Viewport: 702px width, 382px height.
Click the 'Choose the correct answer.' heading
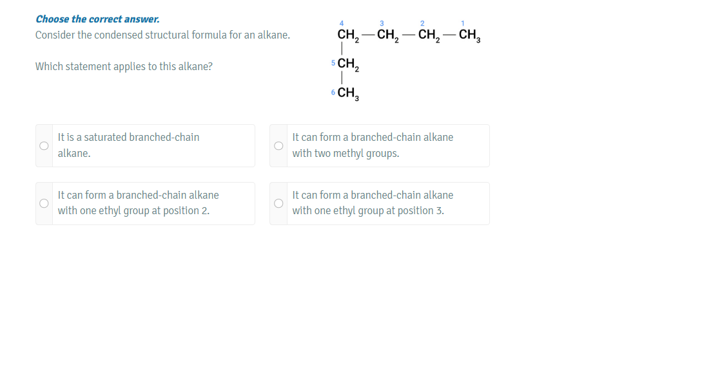(x=97, y=19)
